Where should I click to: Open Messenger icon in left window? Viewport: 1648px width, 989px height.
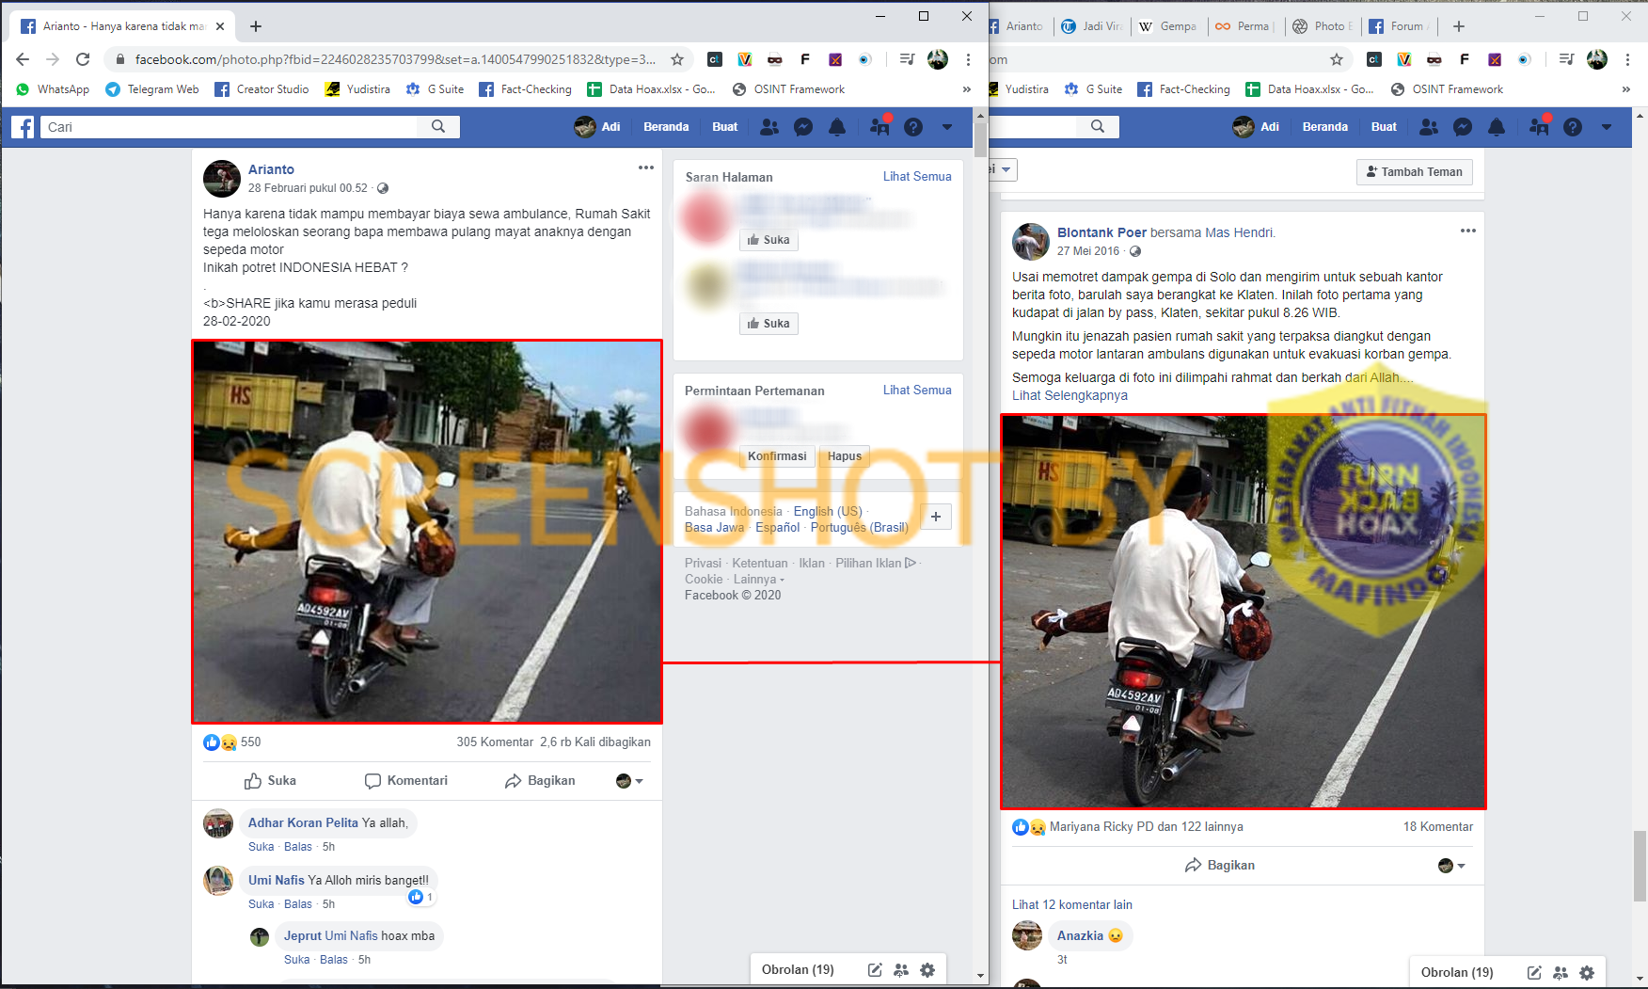point(803,127)
